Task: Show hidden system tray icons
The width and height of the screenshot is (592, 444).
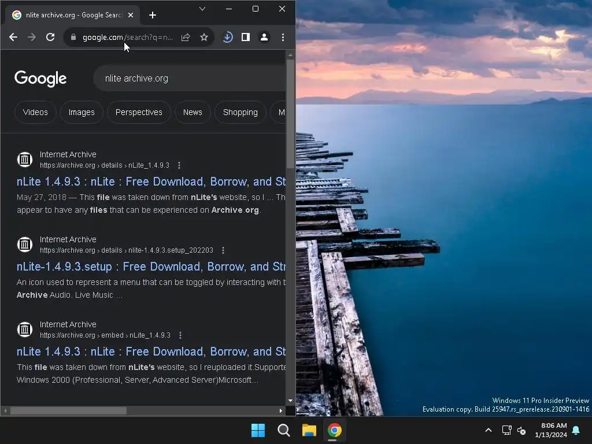Action: 488,430
